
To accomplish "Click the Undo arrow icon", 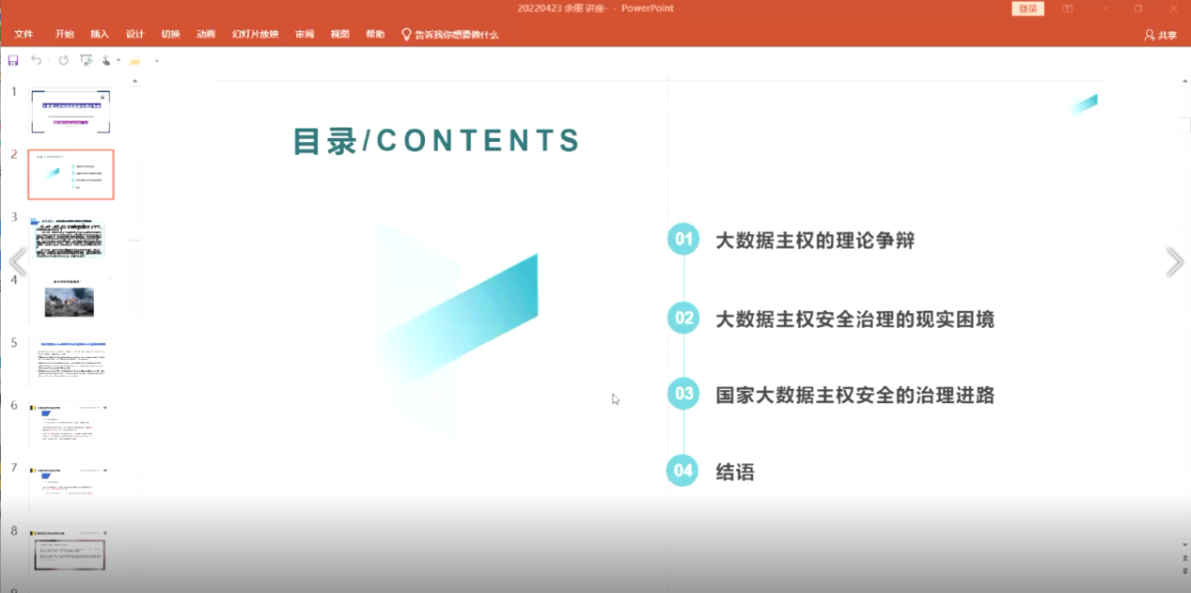I will pyautogui.click(x=36, y=60).
